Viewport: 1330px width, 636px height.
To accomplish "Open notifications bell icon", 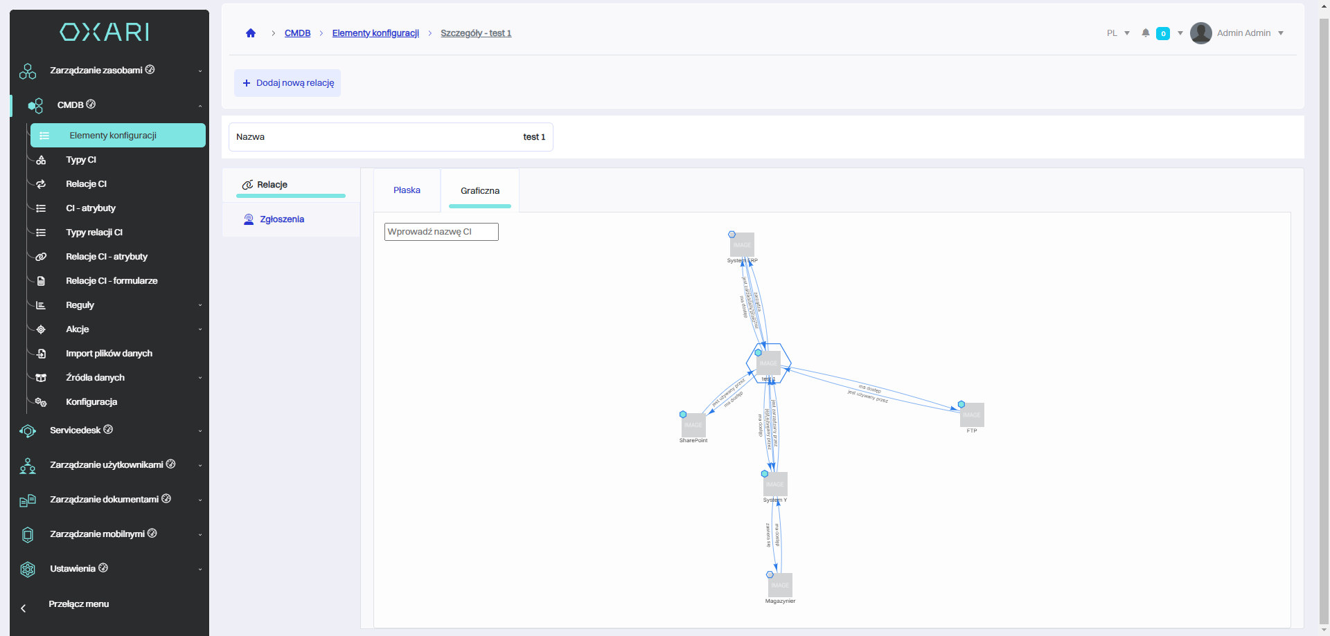I will coord(1146,33).
